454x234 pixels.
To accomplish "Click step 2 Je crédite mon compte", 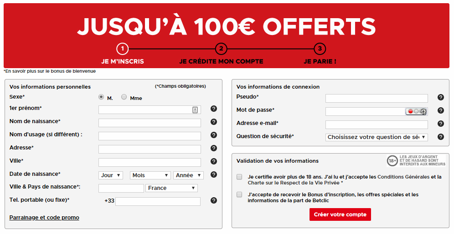I will [x=221, y=50].
